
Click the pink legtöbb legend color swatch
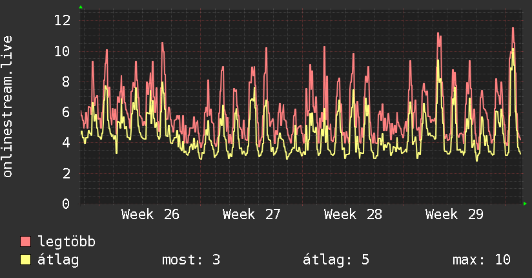coord(25,241)
